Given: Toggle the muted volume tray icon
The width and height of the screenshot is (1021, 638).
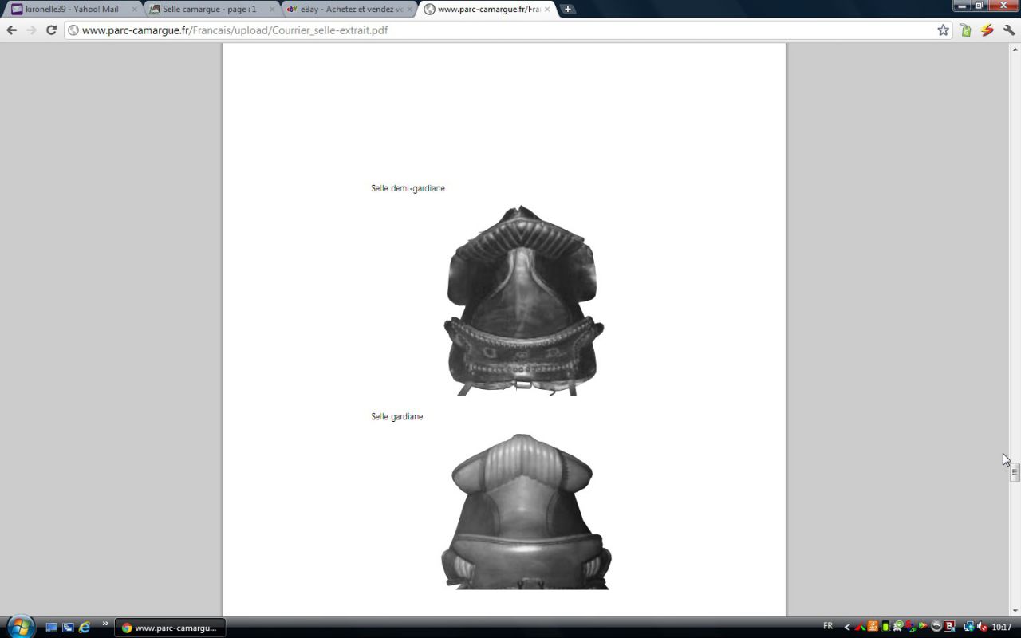Looking at the screenshot, I should pyautogui.click(x=982, y=627).
